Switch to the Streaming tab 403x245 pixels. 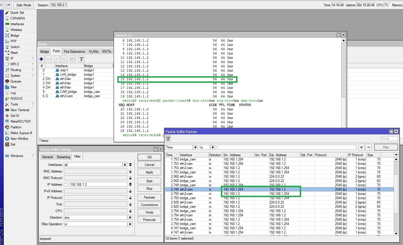[63, 157]
